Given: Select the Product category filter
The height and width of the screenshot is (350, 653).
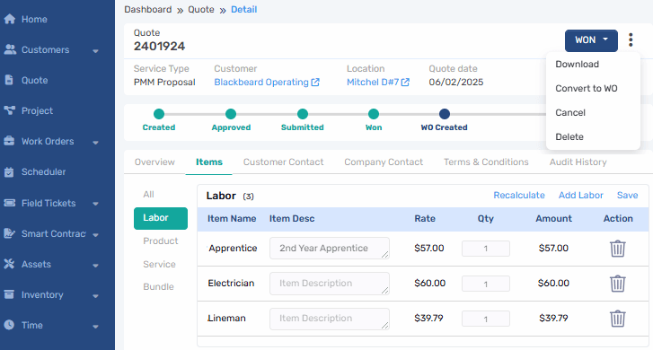Looking at the screenshot, I should click(x=161, y=241).
